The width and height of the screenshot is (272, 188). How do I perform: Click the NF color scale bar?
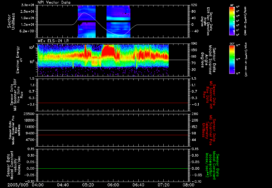pyautogui.click(x=232, y=21)
